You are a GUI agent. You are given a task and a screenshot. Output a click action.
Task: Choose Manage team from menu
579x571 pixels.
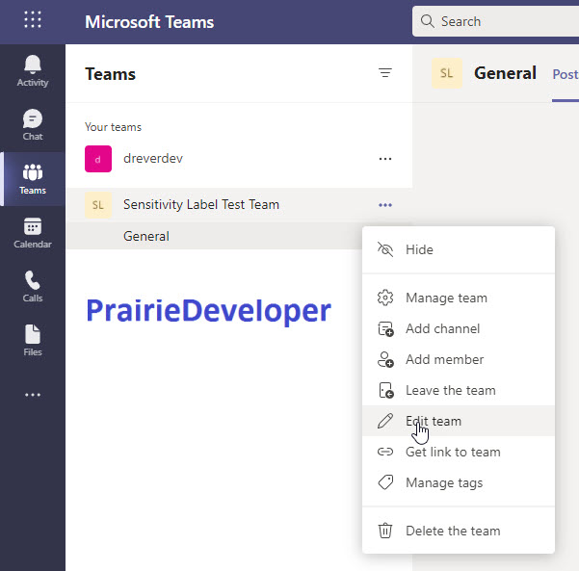[459, 298]
